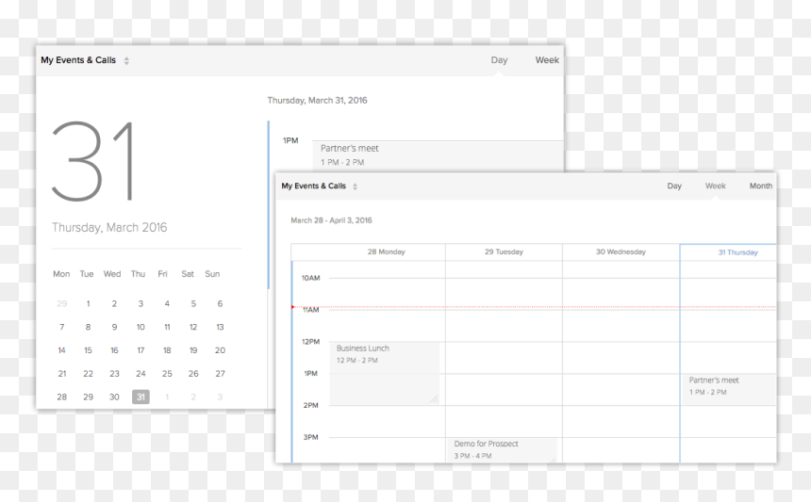Pick date 6 in mini calendar
The image size is (811, 502).
[x=220, y=303]
